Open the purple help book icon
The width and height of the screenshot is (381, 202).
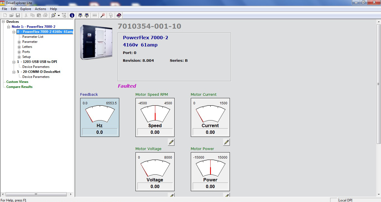(119, 15)
